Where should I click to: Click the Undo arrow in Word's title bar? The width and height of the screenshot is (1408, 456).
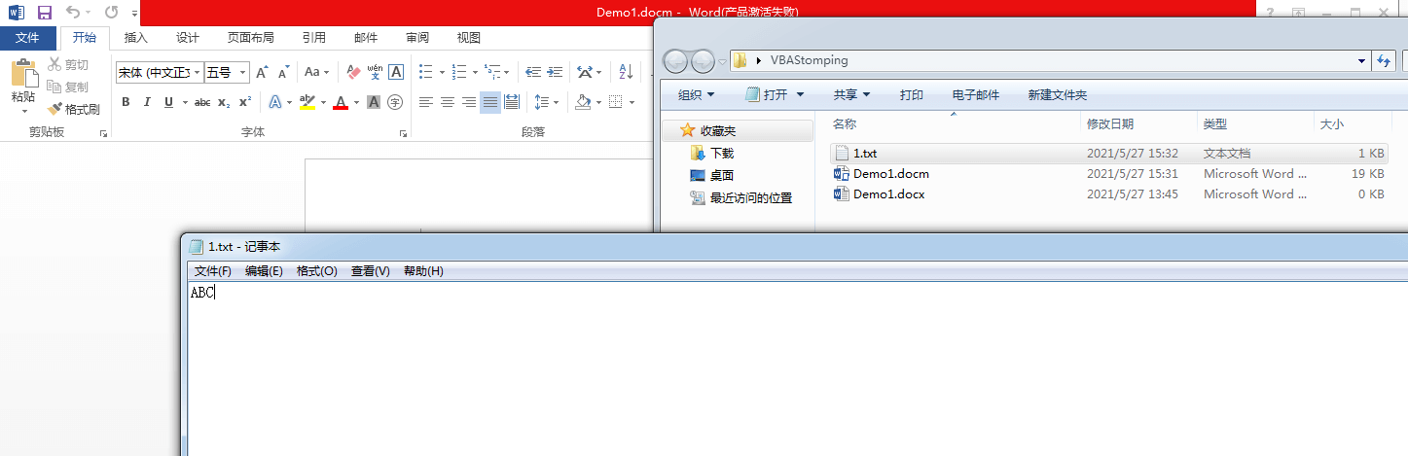click(x=73, y=13)
